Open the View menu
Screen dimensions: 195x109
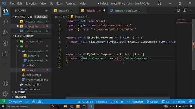pos(43,3)
